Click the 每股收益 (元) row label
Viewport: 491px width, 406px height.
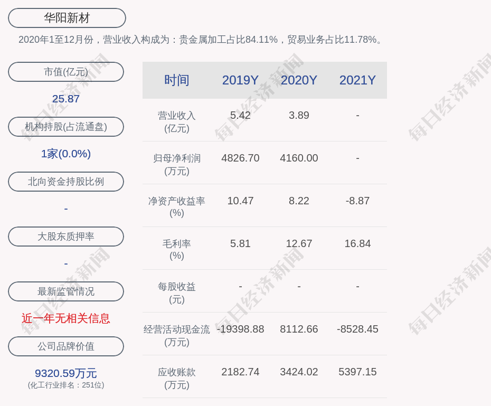click(x=177, y=292)
